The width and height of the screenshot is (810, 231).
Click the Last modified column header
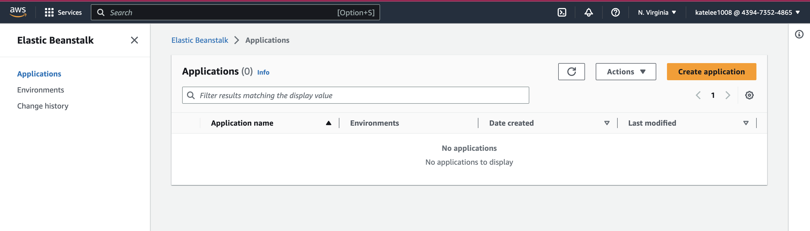[652, 123]
